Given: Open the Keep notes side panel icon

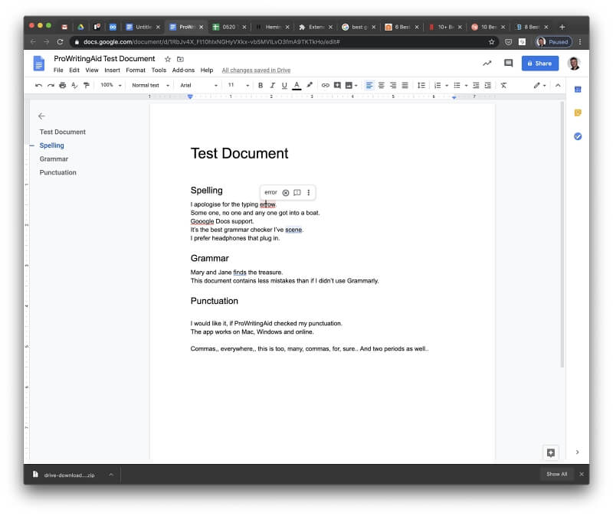Looking at the screenshot, I should 578,113.
